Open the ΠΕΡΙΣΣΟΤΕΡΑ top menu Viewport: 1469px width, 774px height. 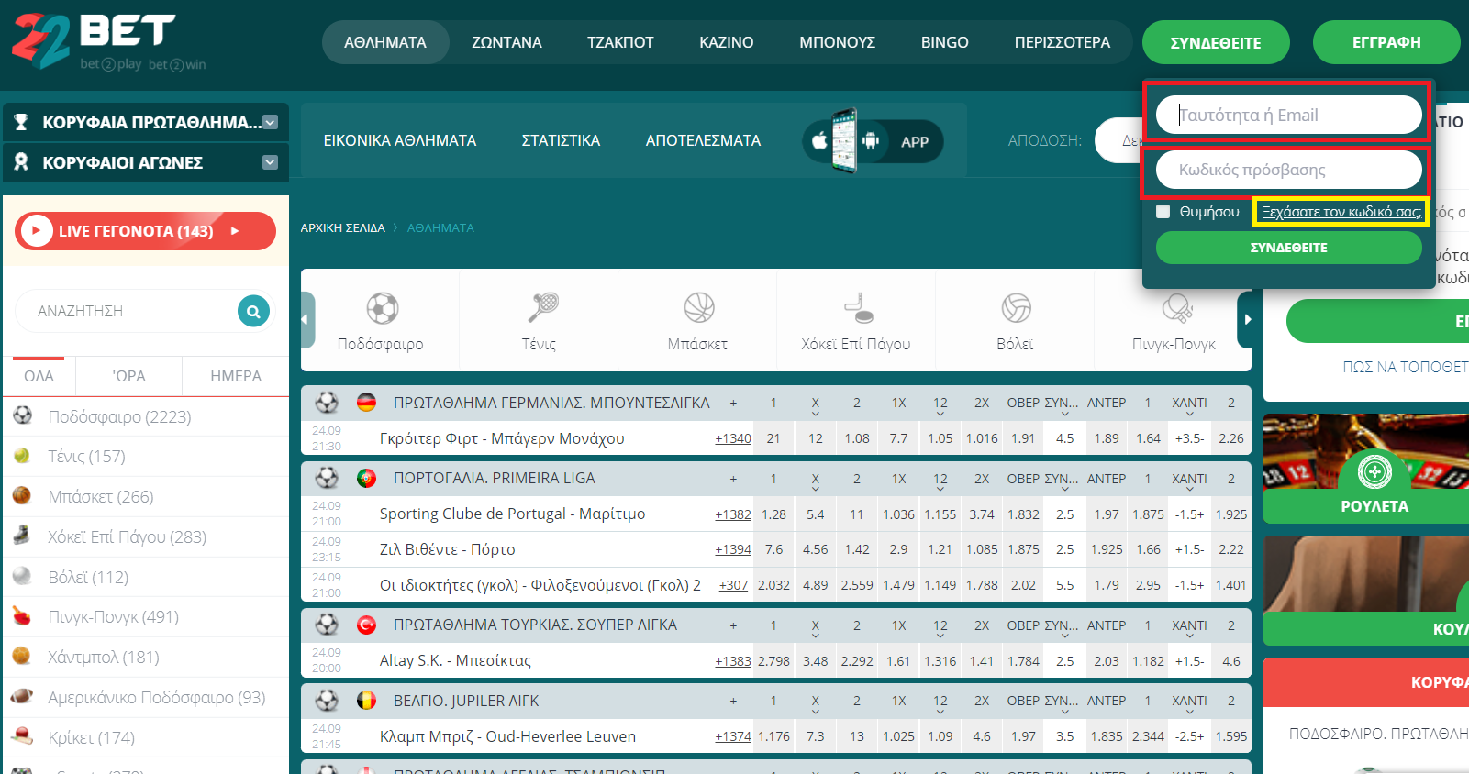click(1063, 42)
